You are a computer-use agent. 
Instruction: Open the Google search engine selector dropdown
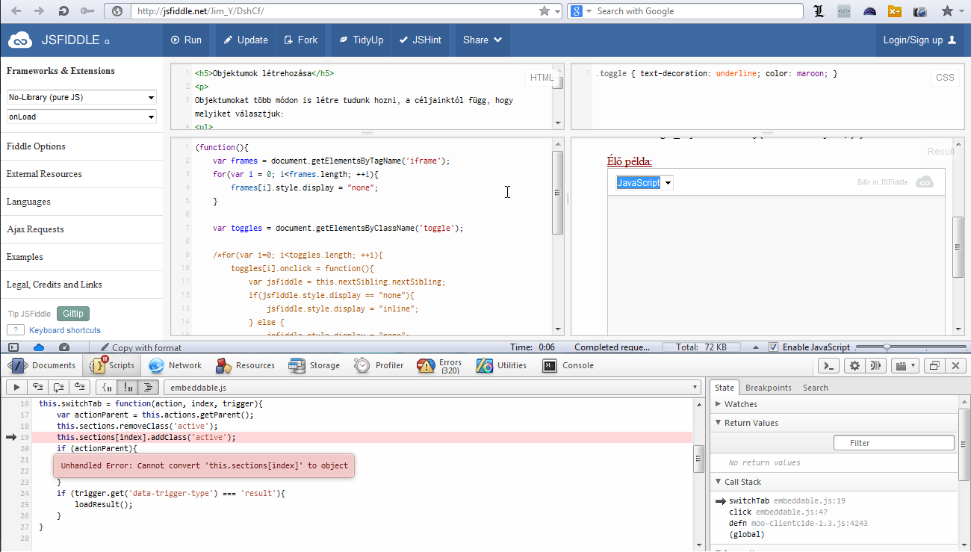tap(581, 11)
